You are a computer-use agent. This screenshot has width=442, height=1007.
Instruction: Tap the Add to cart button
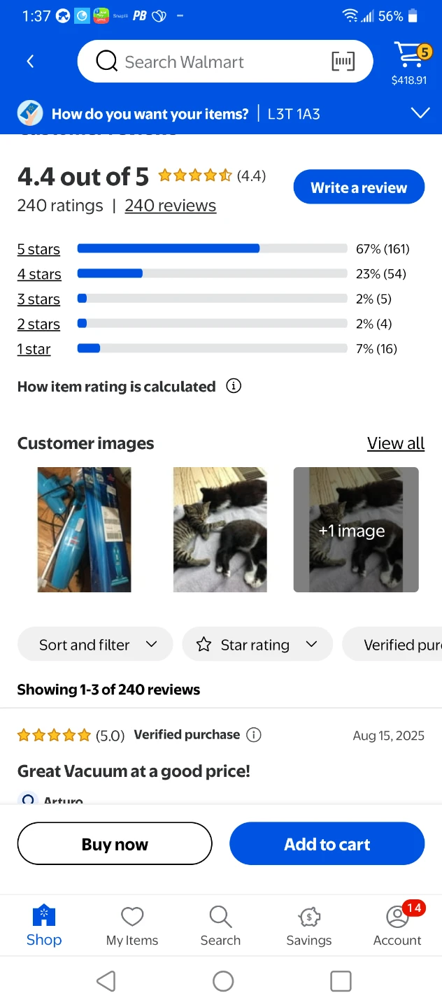click(x=327, y=844)
